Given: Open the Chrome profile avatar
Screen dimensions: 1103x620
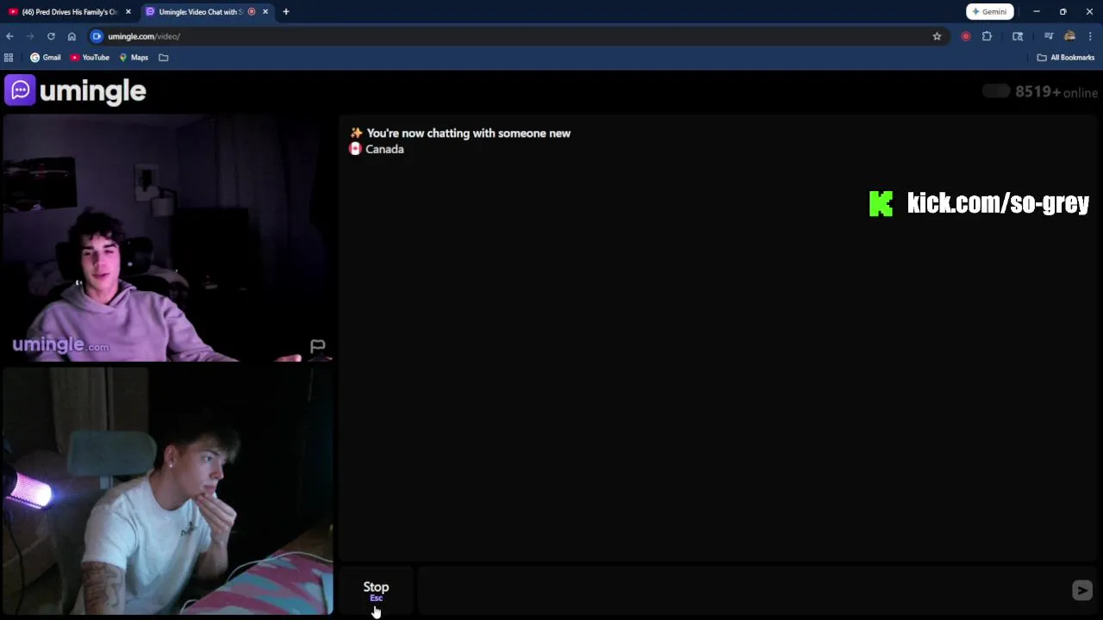Looking at the screenshot, I should coord(1069,36).
